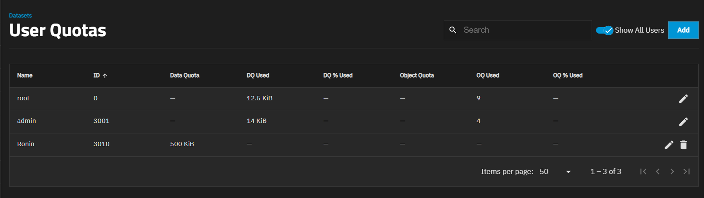Click the Add button
The height and width of the screenshot is (198, 704).
[x=683, y=30]
